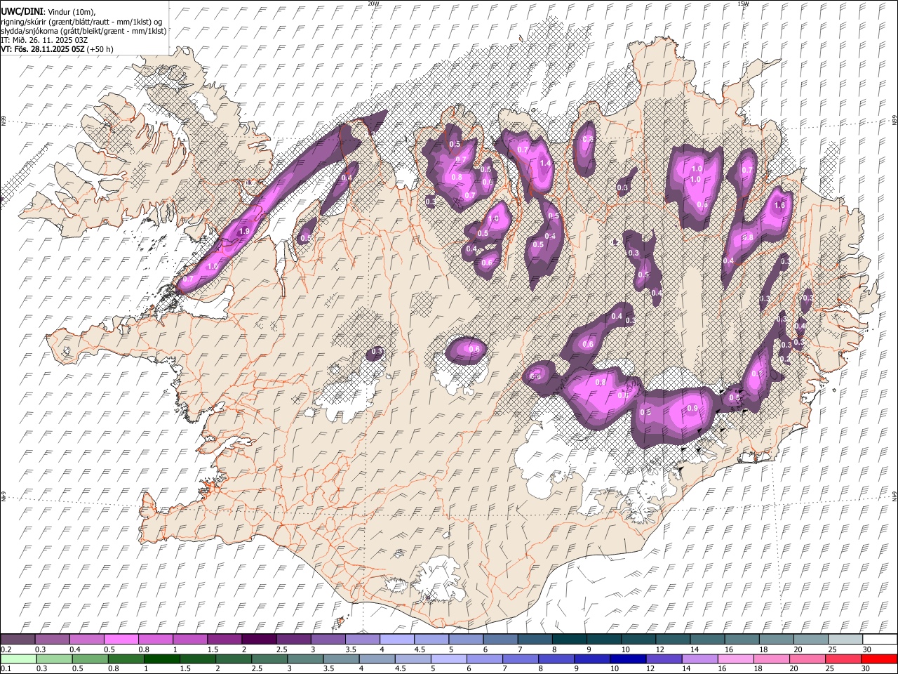Pick upper legend swatch between 0.2 and 0.3
The image size is (898, 674).
pyautogui.click(x=18, y=640)
